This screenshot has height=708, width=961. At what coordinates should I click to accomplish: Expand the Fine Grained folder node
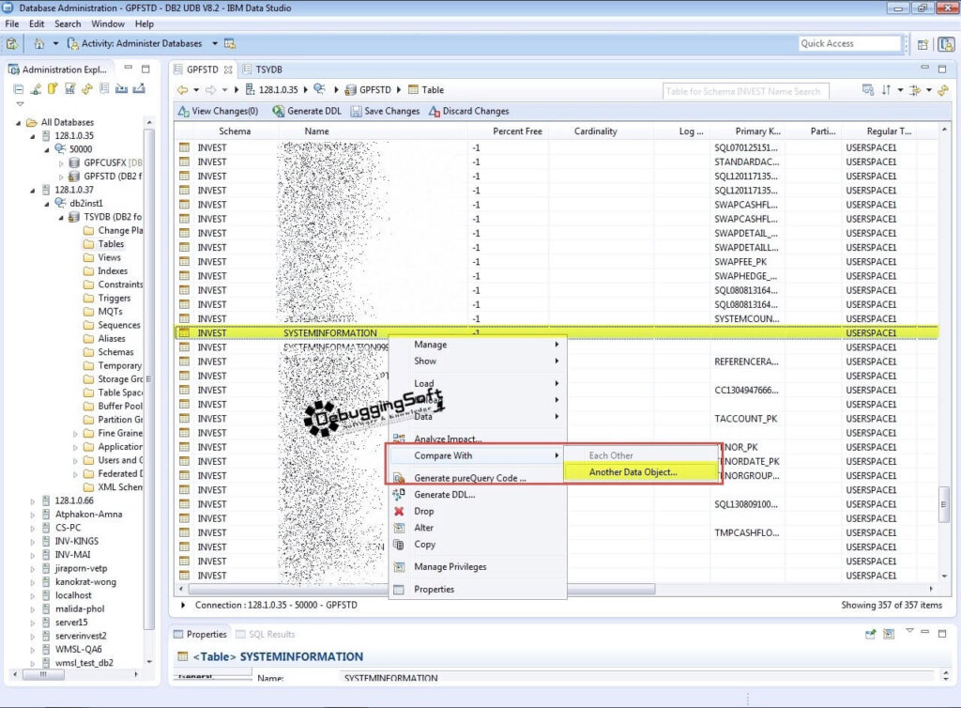75,434
